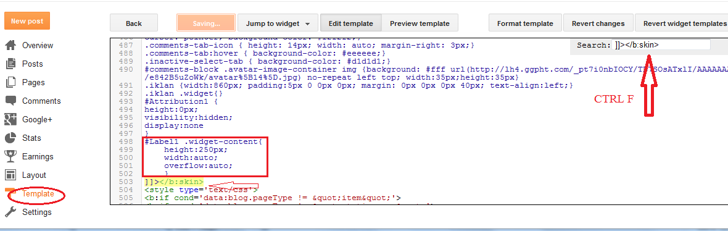Click the Layout grid icon

point(10,175)
